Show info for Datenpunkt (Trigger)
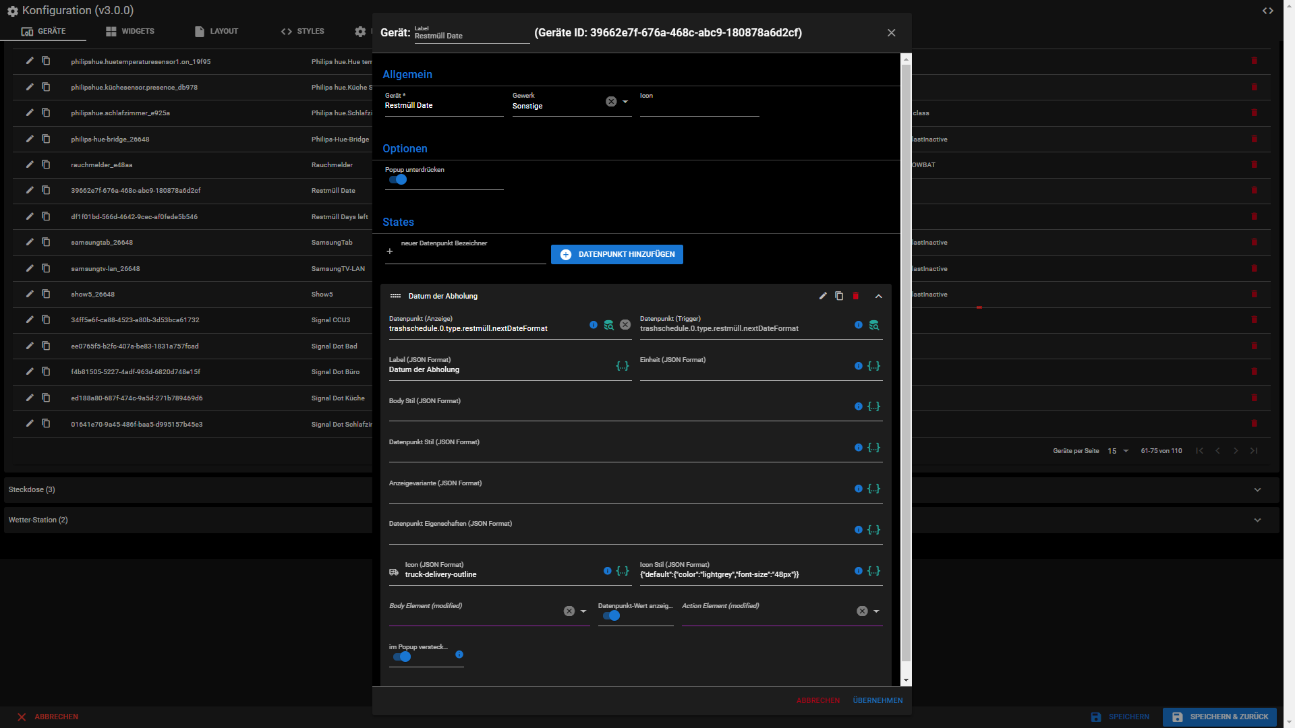 pos(859,325)
